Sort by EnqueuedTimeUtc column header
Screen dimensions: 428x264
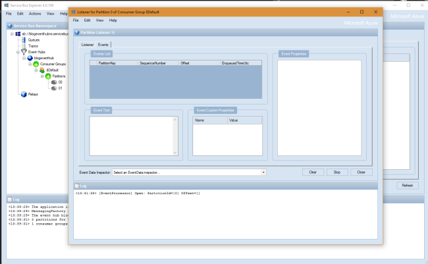tap(241, 63)
